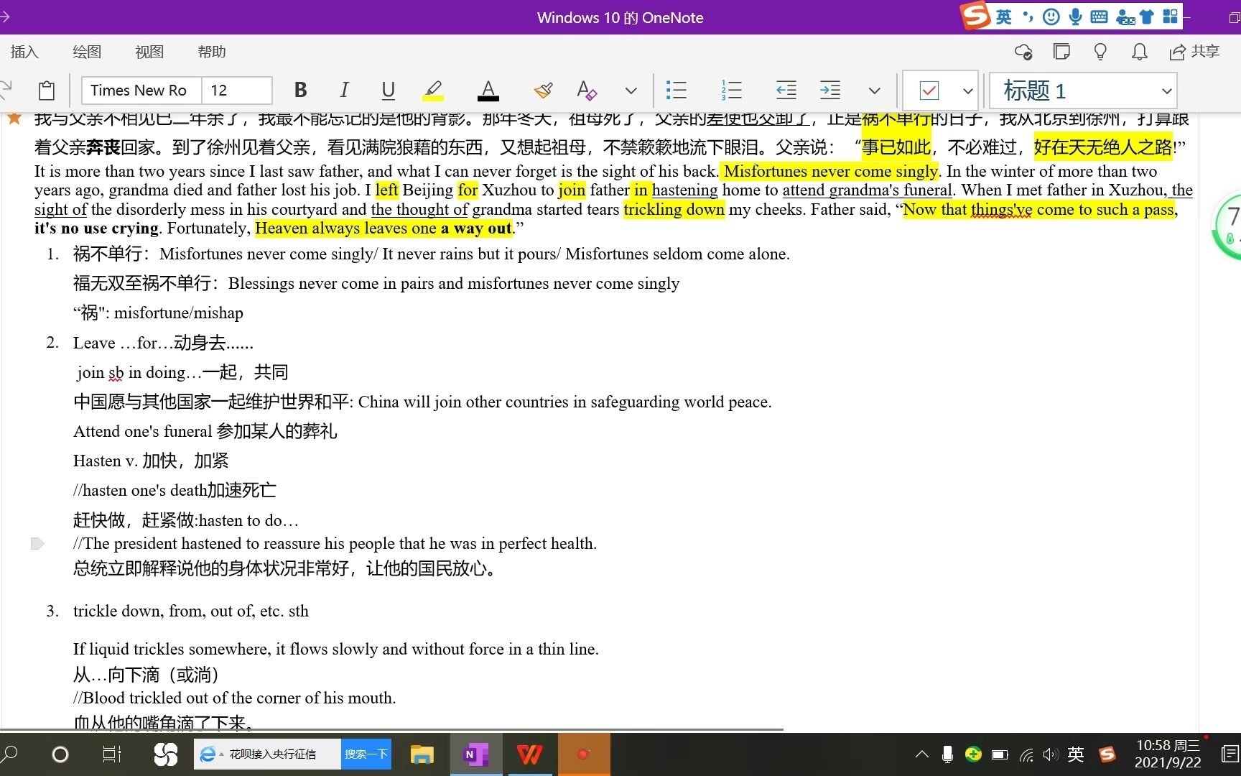Apply yellow text highlight color
The width and height of the screenshot is (1241, 776).
pos(432,91)
